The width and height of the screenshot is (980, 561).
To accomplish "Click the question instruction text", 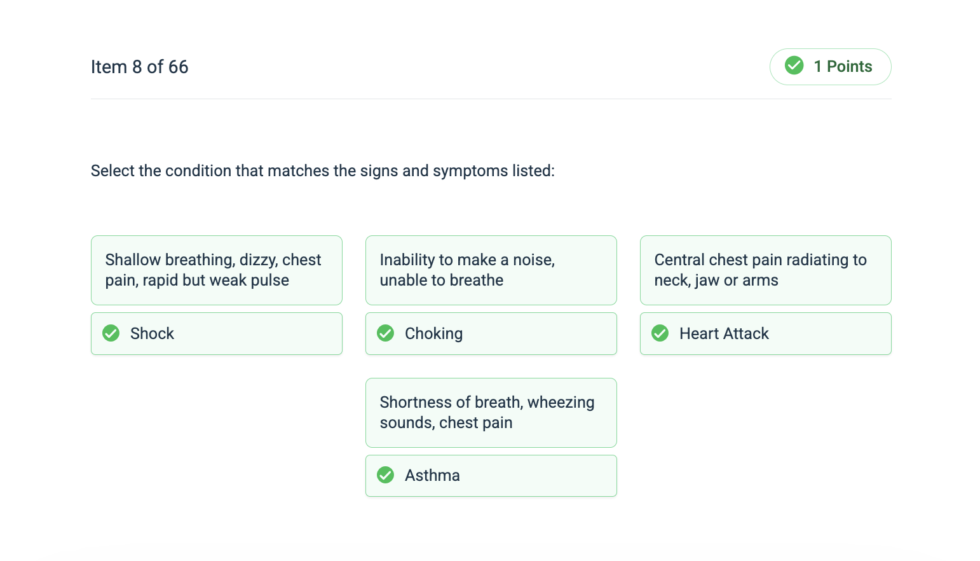I will (323, 171).
